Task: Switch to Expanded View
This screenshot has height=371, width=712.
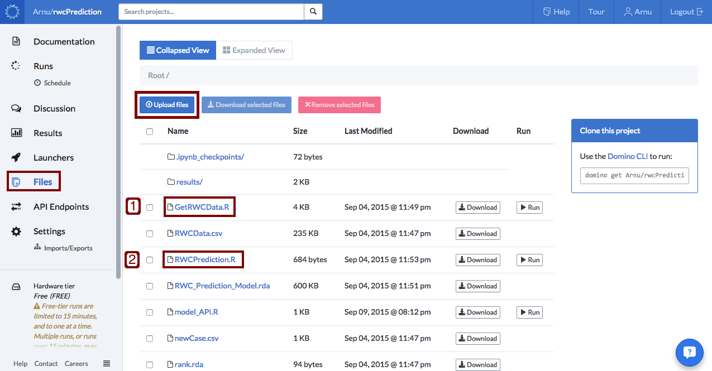Action: (254, 50)
